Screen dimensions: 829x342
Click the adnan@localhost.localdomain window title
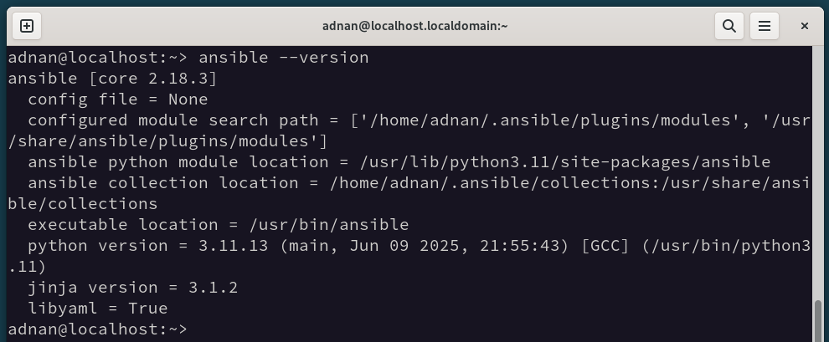pyautogui.click(x=415, y=26)
